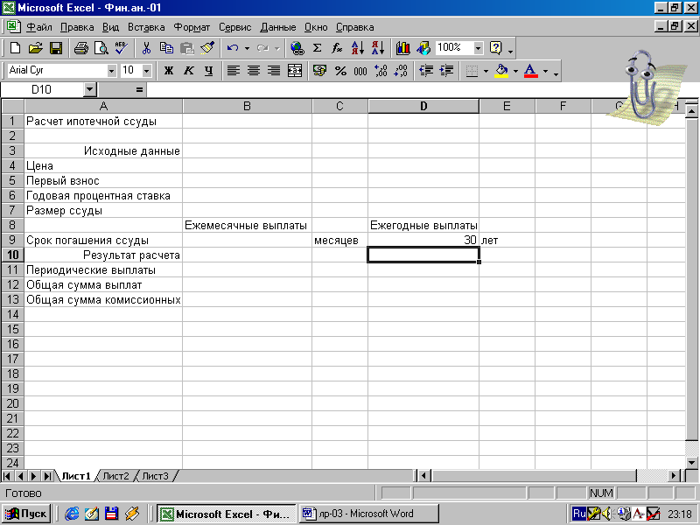The image size is (700, 525).
Task: Toggle italic formatting (К button)
Action: coord(189,71)
